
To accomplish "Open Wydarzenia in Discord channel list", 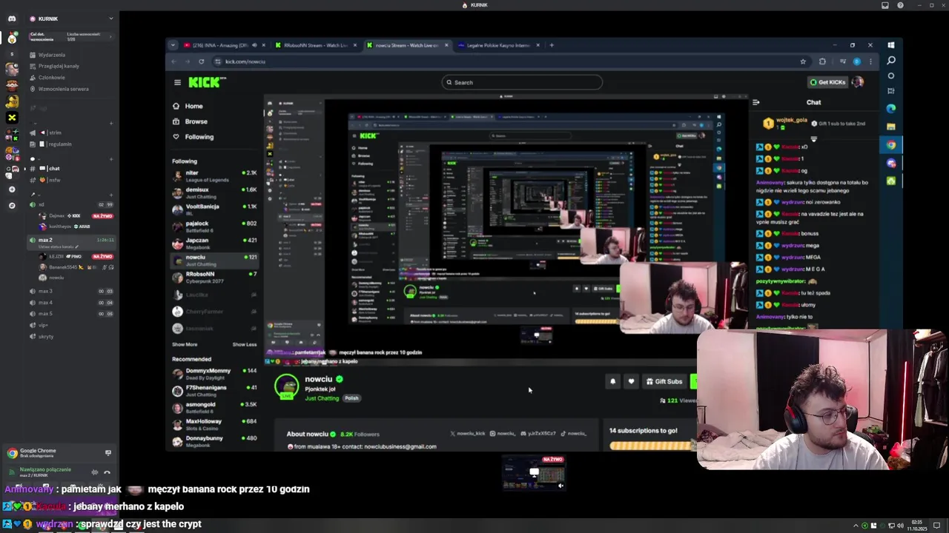I will tap(52, 55).
